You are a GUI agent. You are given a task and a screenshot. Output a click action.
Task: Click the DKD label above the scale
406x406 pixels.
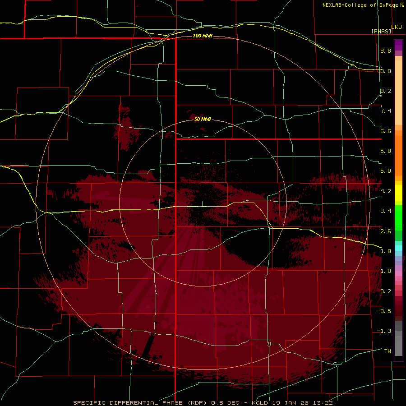pos(396,27)
